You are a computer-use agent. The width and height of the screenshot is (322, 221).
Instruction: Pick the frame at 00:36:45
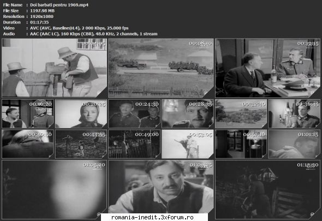pos(294,114)
